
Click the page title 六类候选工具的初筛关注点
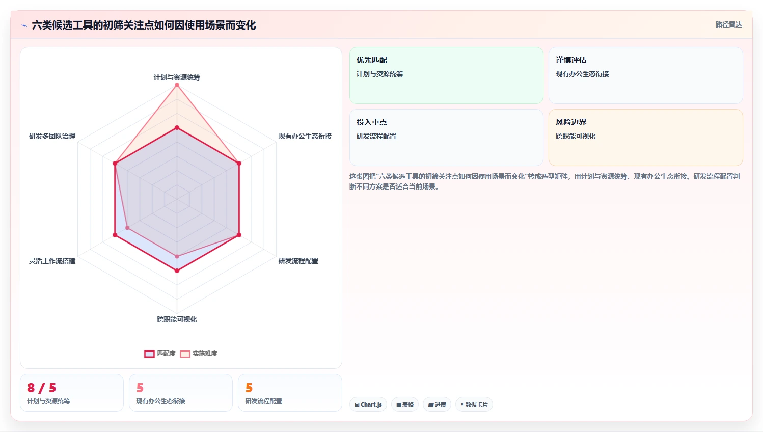tap(144, 25)
